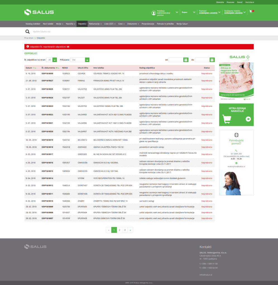The image size is (278, 285).
Task: Sort by Datum column arrows
Action: (x=34, y=68)
